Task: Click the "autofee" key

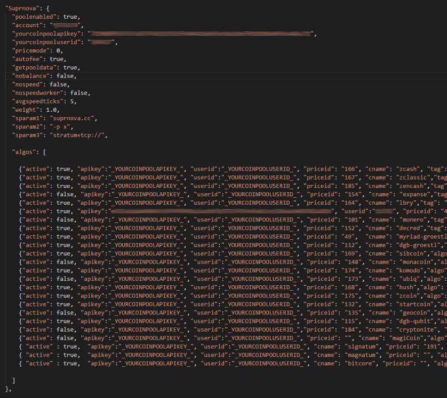Action: point(27,59)
